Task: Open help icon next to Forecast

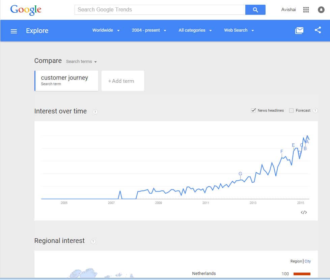Action: click(315, 110)
